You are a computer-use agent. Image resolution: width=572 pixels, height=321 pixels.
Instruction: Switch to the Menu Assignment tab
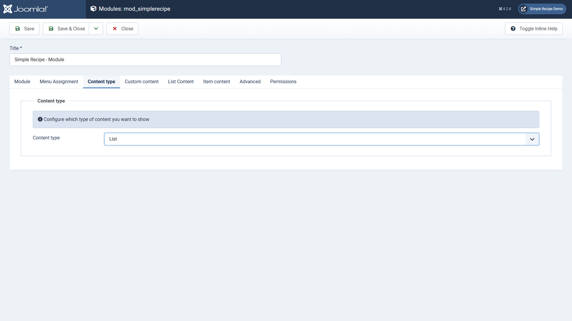pyautogui.click(x=59, y=81)
